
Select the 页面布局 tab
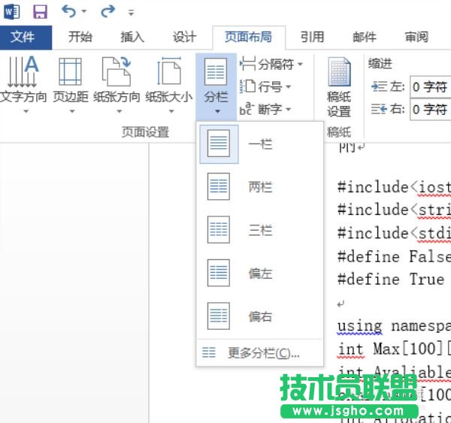tap(249, 37)
